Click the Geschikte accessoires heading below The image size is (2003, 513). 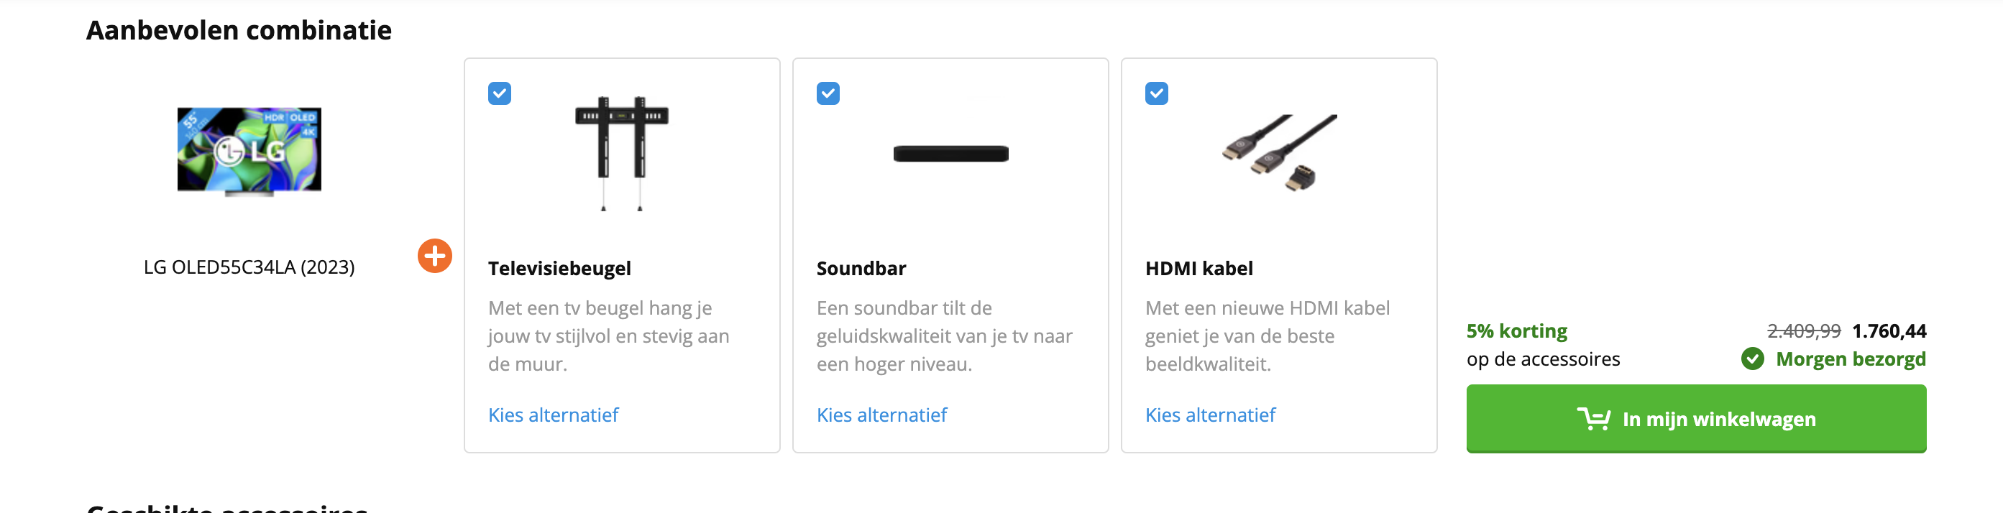tap(226, 509)
